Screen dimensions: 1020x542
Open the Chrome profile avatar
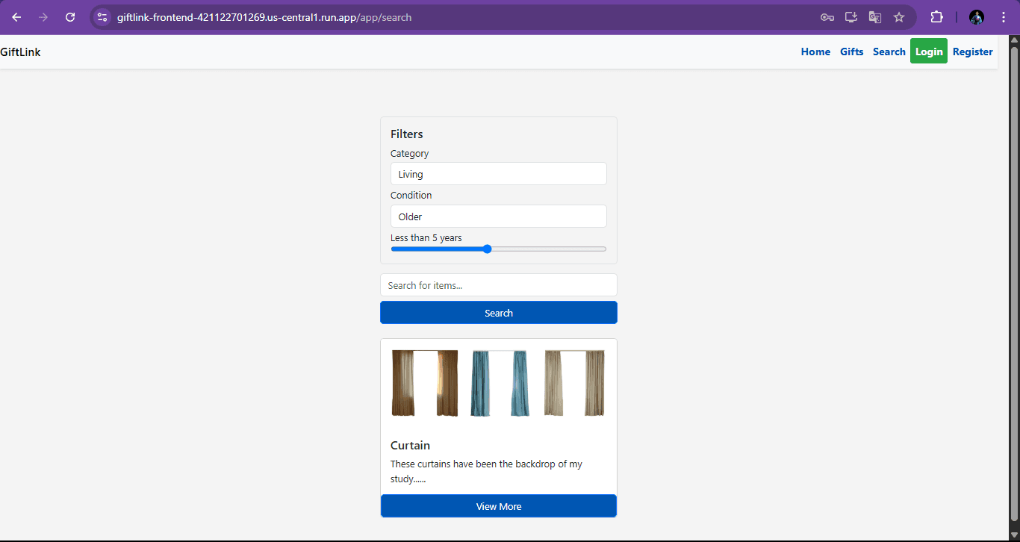[976, 17]
